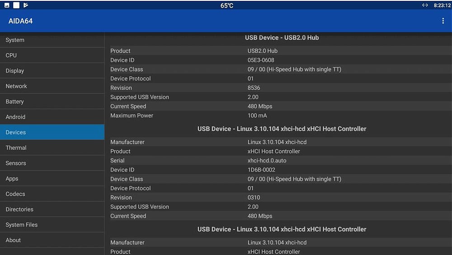Tap the 65°C temperature indicator
This screenshot has width=452, height=255.
(x=227, y=5)
